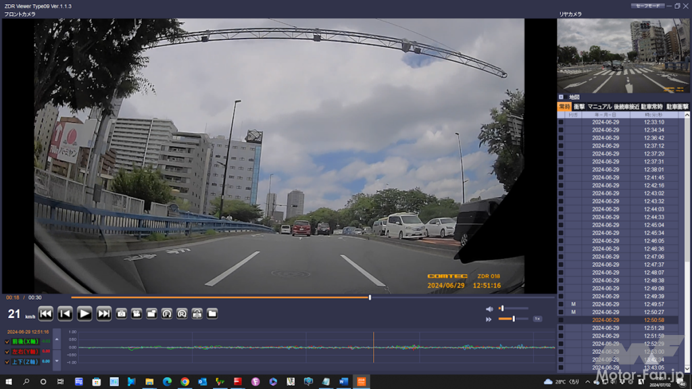Open the マニュアル recordings tab
Viewport: 692px width, 389px height.
[599, 107]
